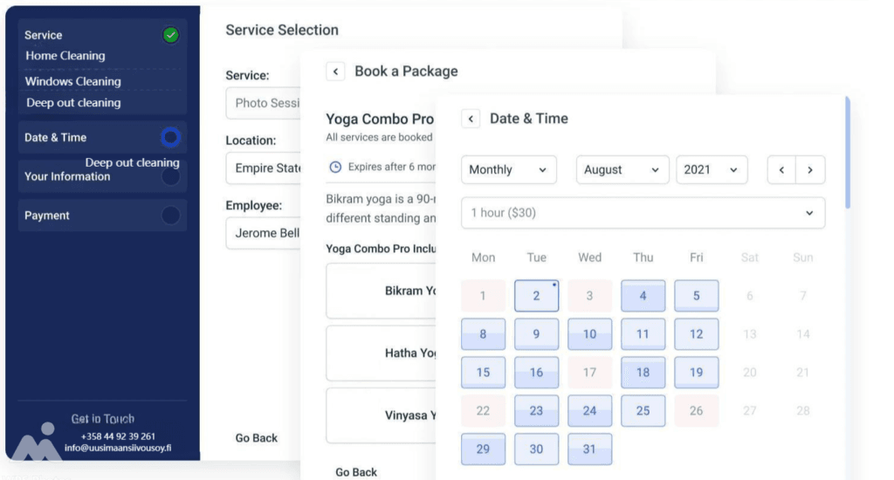
Task: Click the company logo in sidebar footer
Action: click(36, 442)
